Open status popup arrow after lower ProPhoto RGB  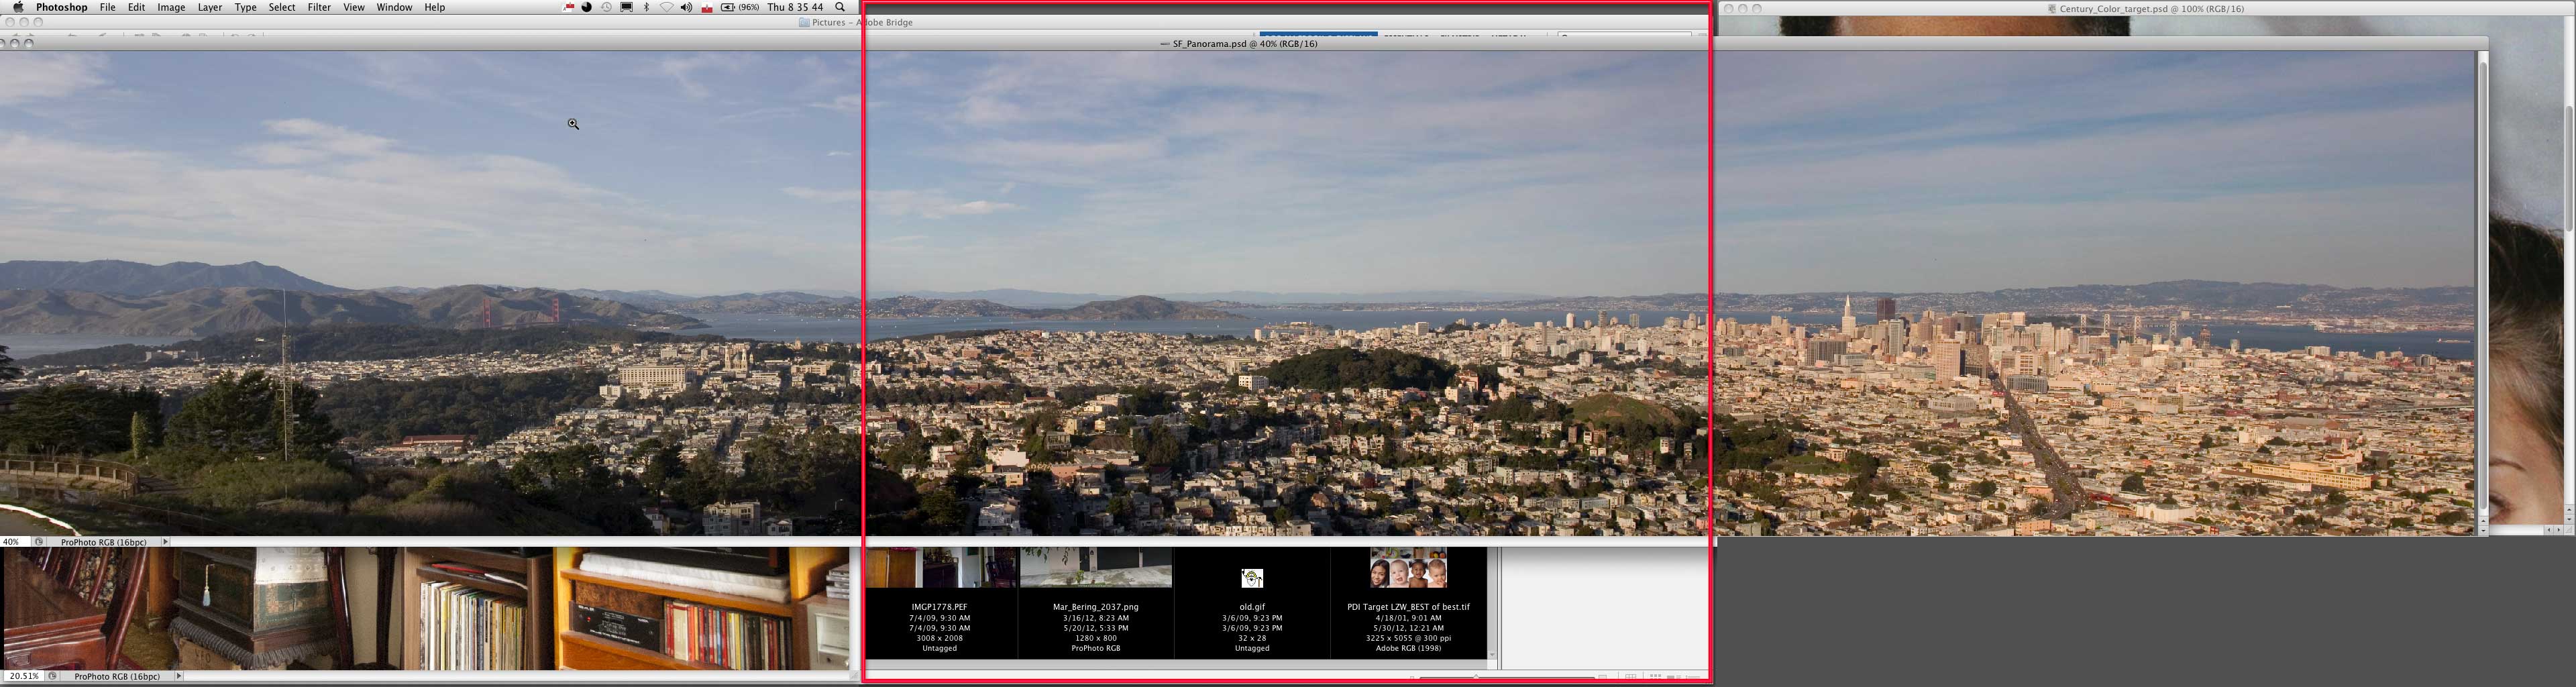(178, 676)
